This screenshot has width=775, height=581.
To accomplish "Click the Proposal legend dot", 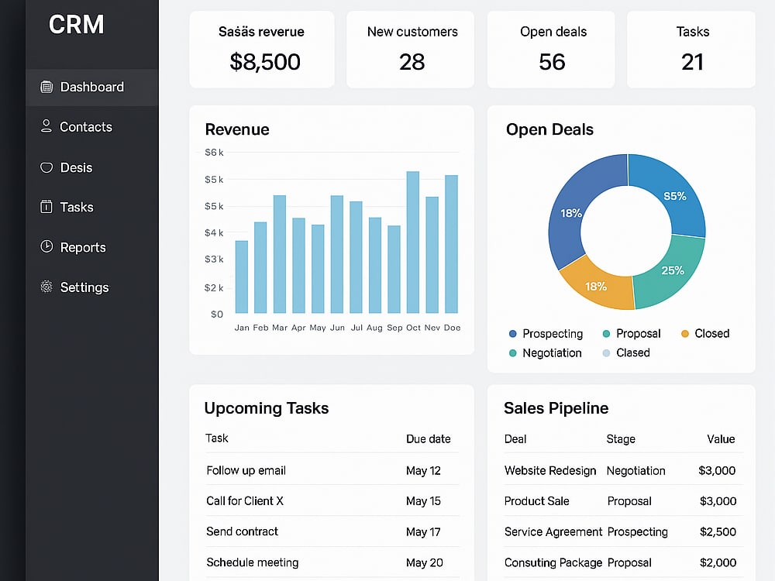I will 607,334.
